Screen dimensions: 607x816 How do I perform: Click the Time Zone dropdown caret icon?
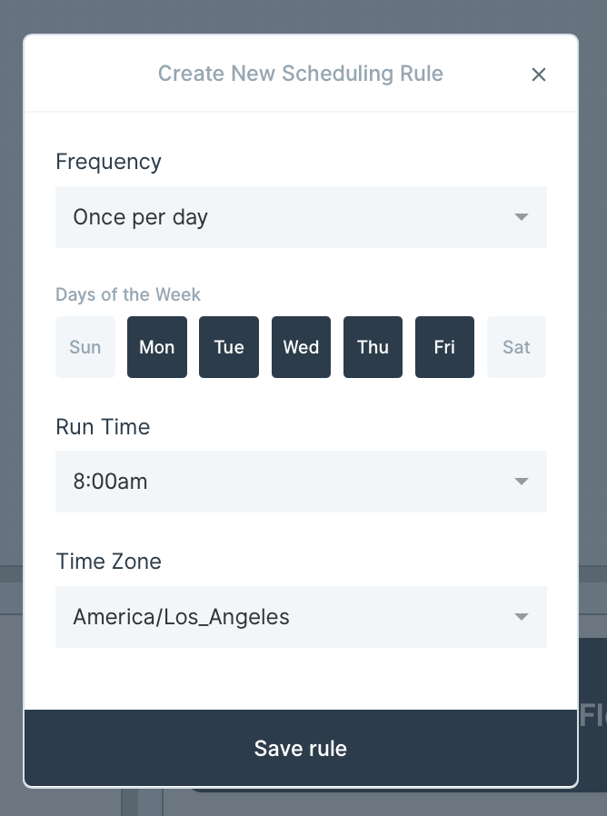point(521,617)
